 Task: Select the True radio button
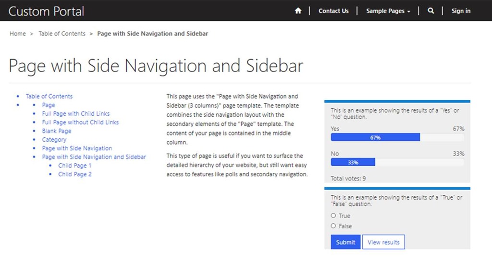tap(333, 216)
